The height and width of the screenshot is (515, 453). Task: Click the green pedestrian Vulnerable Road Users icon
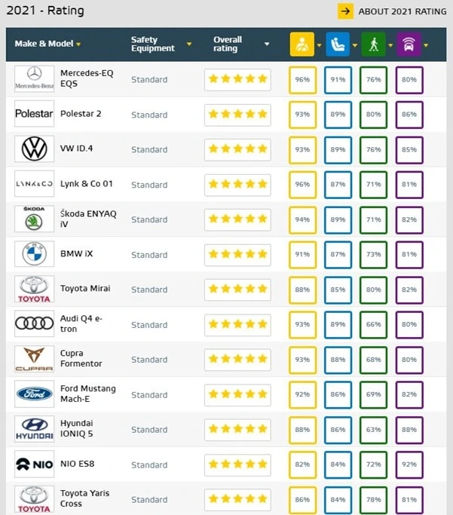pyautogui.click(x=374, y=44)
